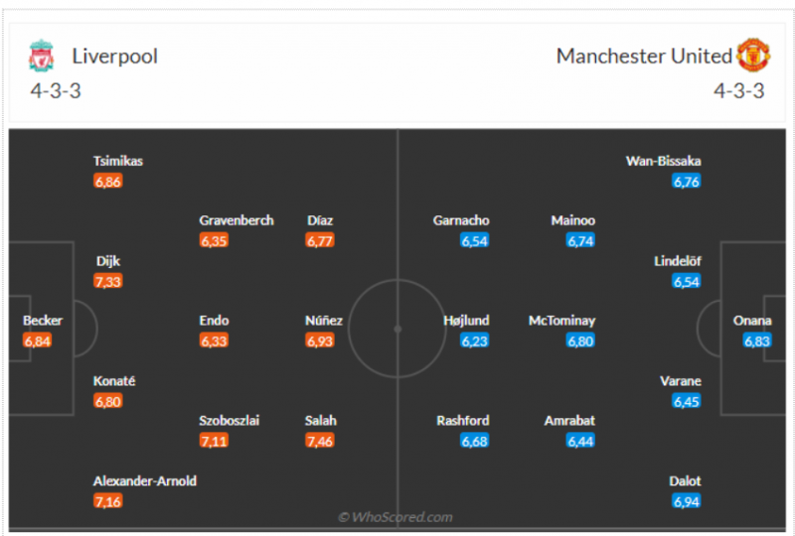
Task: Select Salah's 7,46 rating badge
Action: coord(320,441)
